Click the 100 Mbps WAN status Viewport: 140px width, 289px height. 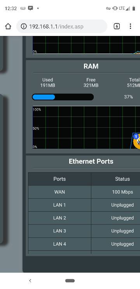point(122,192)
